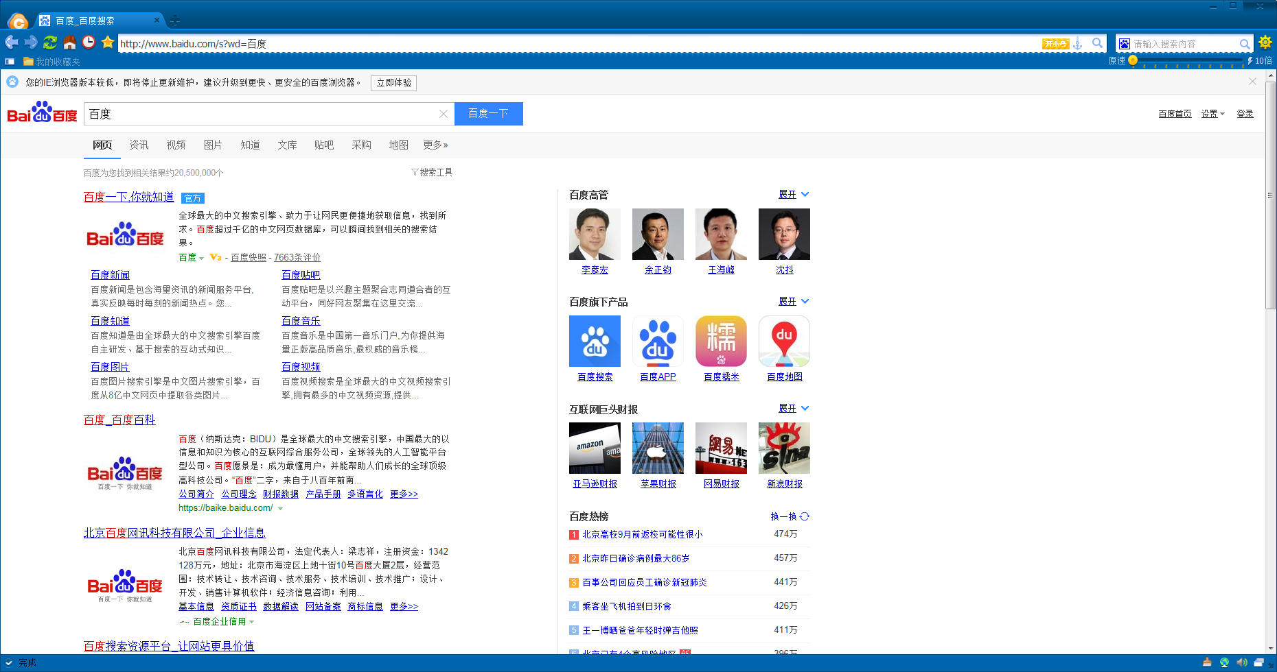
Task: Switch to 文库 tab
Action: (287, 145)
